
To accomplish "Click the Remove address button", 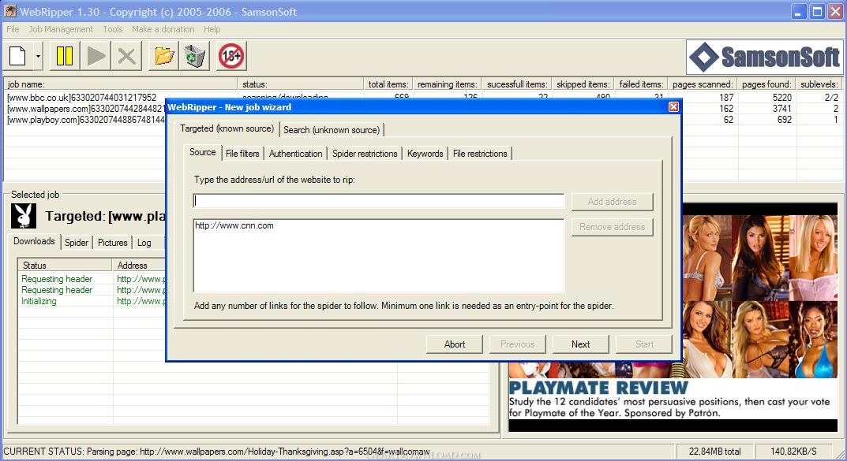I will point(612,227).
